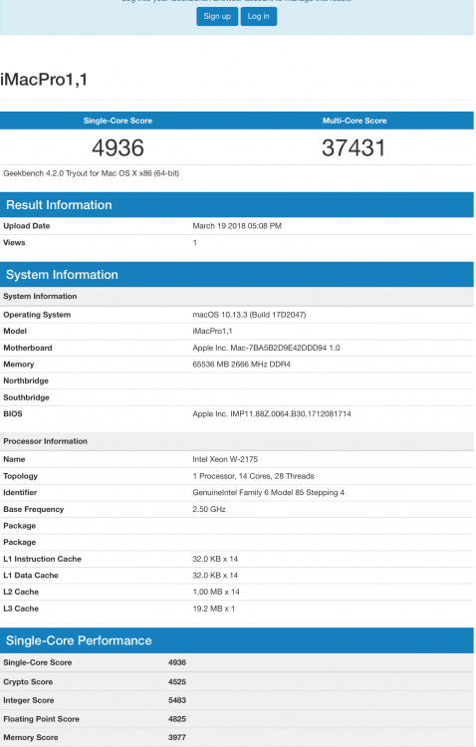Screen dimensions: 476x747
Task: Click the Operating System label
Action: point(37,315)
